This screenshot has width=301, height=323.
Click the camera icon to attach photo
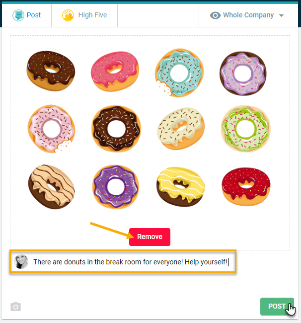pyautogui.click(x=16, y=307)
